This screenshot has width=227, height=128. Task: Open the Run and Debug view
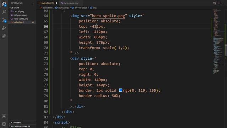(4, 28)
